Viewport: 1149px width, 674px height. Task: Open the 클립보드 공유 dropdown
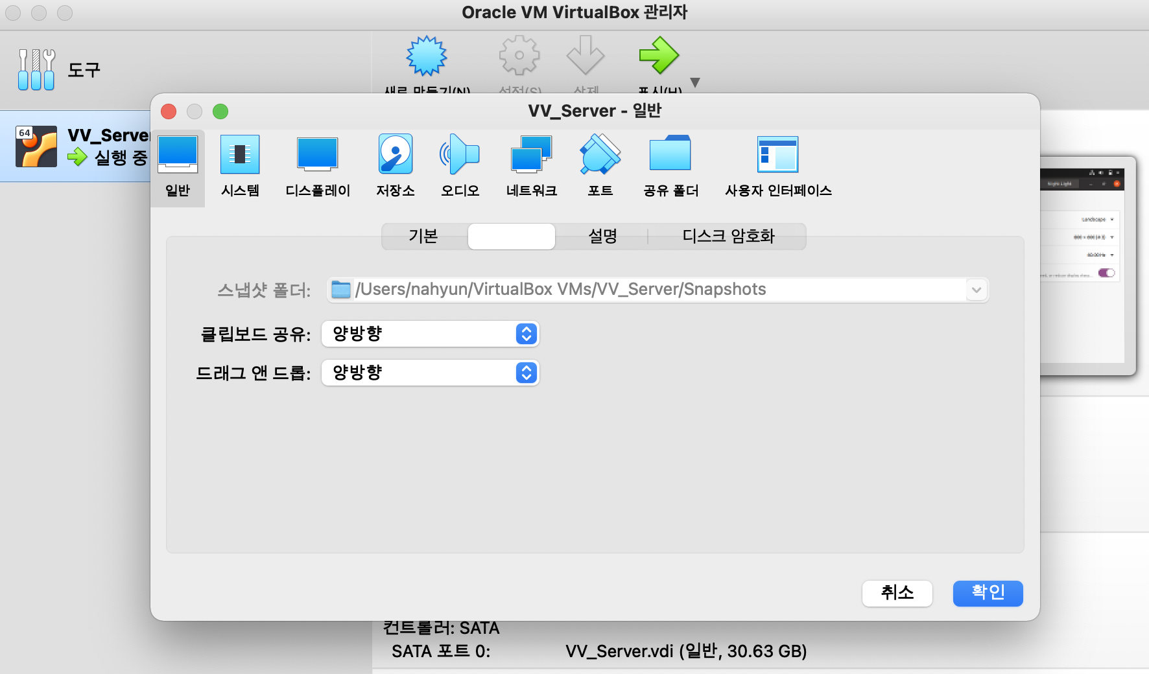(431, 334)
